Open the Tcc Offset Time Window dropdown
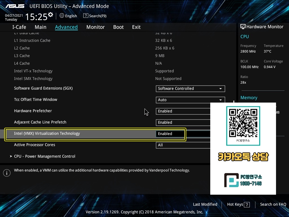Screen dimensions: 289x217 191,100
